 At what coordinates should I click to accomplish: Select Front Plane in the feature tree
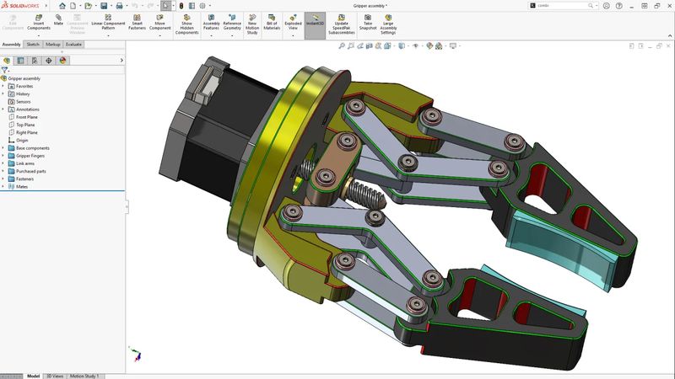coord(26,117)
